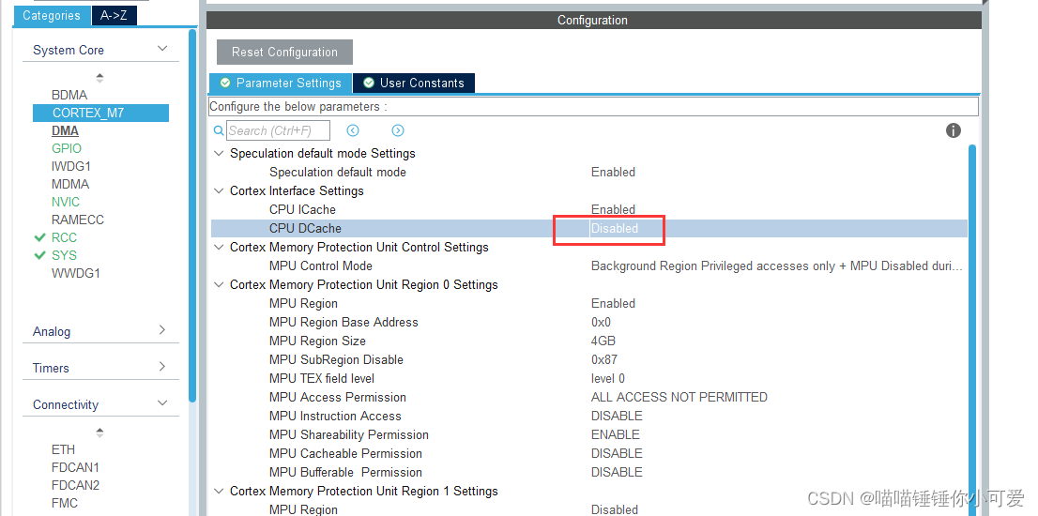Expand the Analog category
Viewport: 1038px width, 516px height.
tap(162, 330)
